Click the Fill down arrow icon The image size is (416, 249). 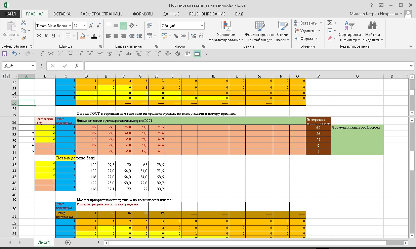tap(330, 31)
